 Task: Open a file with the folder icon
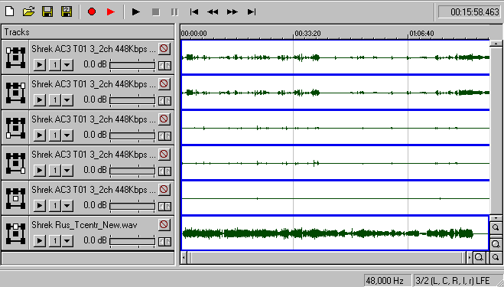28,12
